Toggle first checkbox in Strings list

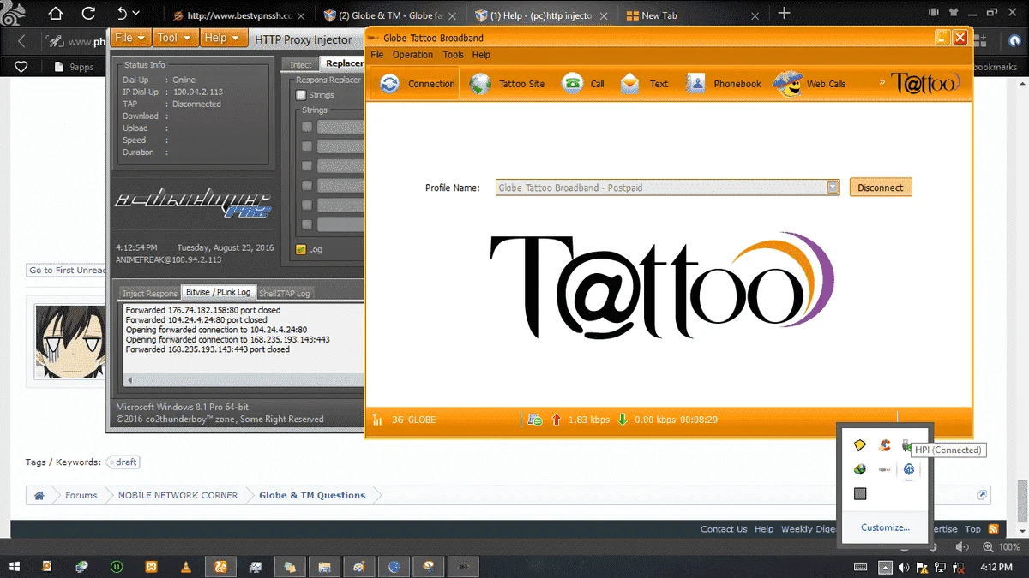307,127
